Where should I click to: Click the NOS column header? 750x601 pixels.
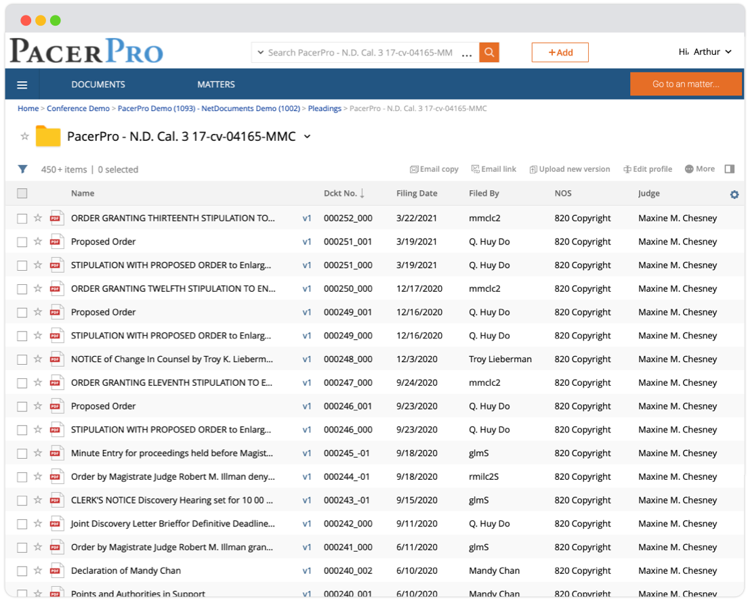pyautogui.click(x=563, y=194)
